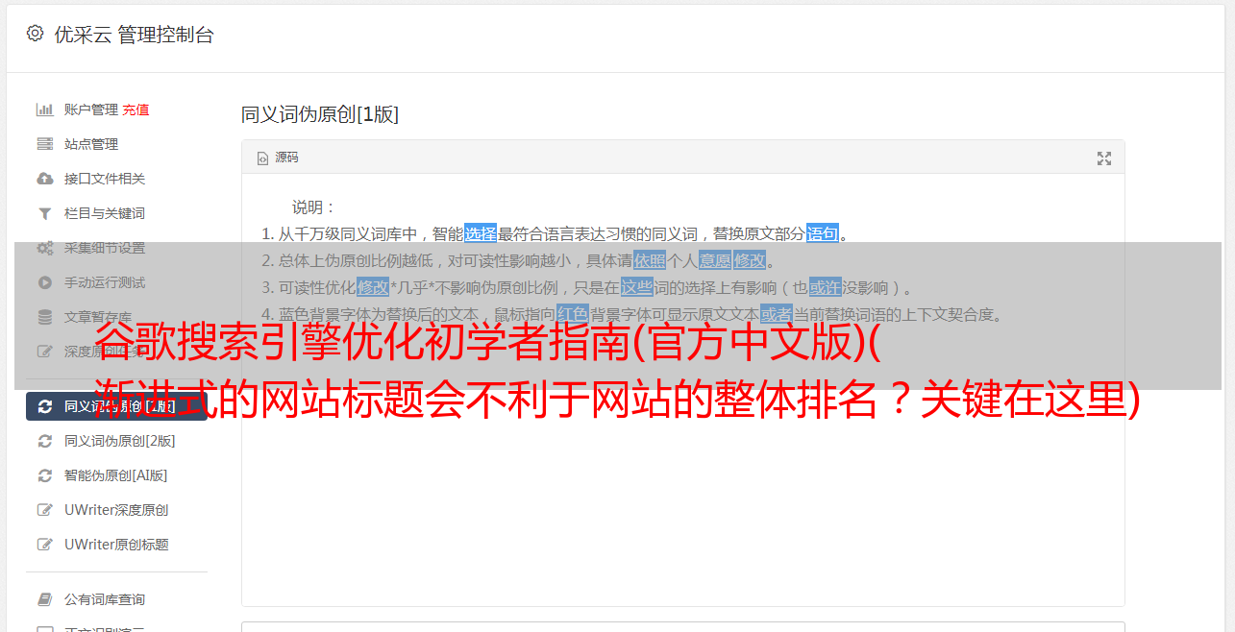Click the gear icon beside 优采云 管理控制台
The height and width of the screenshot is (632, 1235).
click(36, 34)
